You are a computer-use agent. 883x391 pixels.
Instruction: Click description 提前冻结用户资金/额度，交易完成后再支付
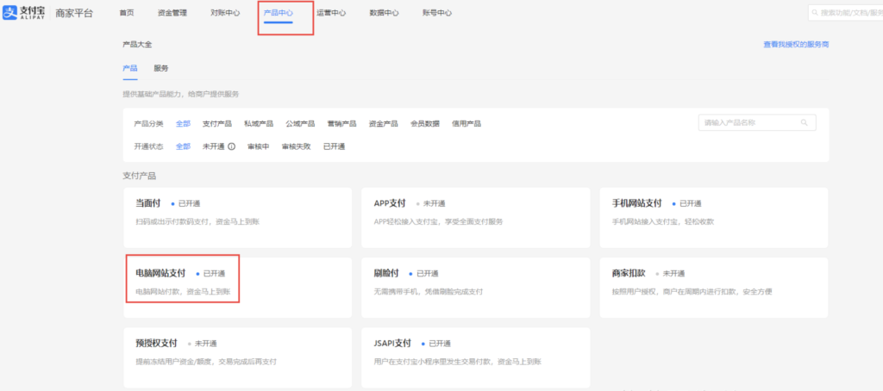click(x=206, y=361)
